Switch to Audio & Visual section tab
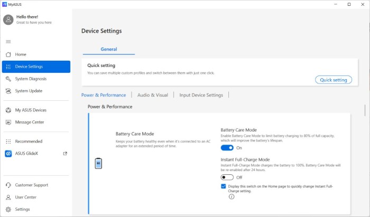 [153, 95]
